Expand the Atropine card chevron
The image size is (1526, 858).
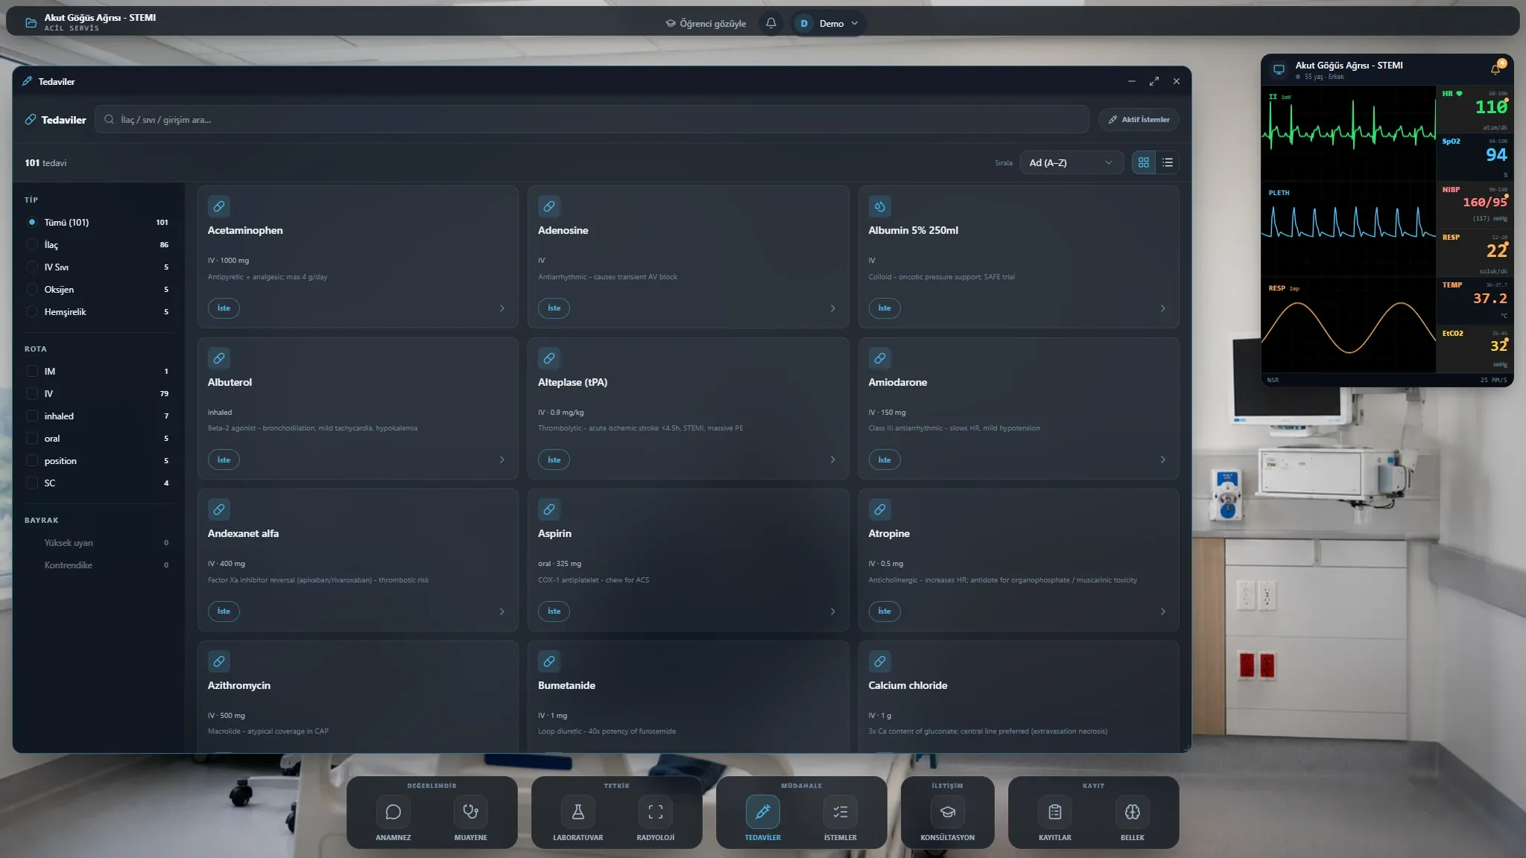tap(1162, 611)
